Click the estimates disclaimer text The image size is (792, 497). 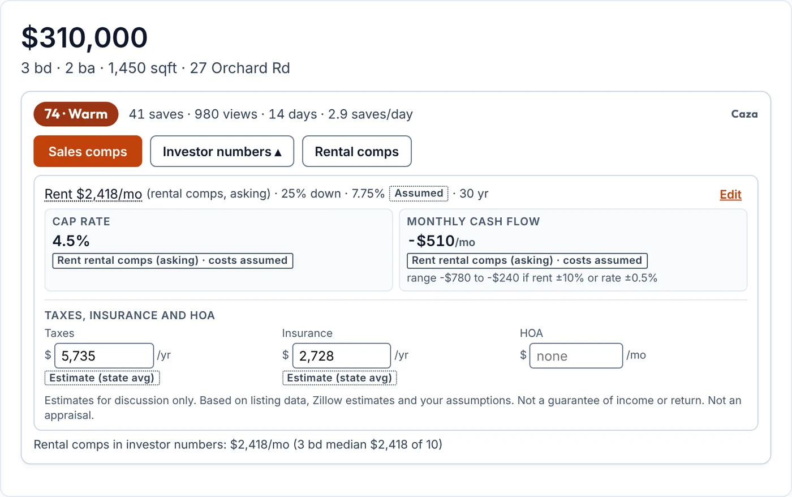pyautogui.click(x=393, y=408)
